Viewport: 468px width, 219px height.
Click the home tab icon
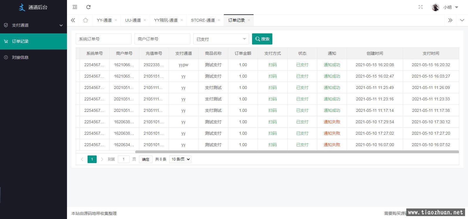click(85, 20)
